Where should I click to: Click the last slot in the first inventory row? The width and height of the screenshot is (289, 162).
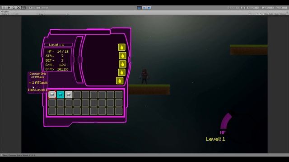(x=119, y=94)
